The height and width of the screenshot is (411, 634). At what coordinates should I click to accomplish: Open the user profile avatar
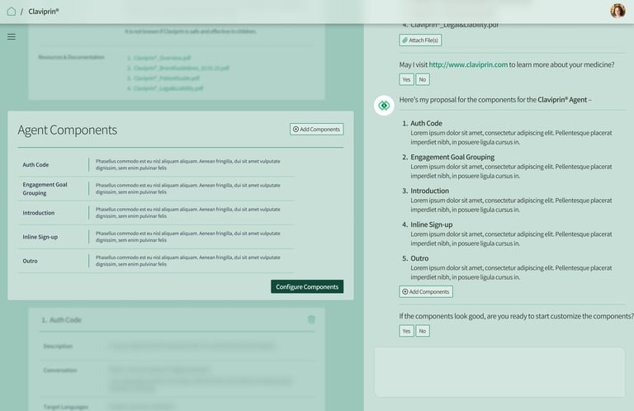point(617,11)
